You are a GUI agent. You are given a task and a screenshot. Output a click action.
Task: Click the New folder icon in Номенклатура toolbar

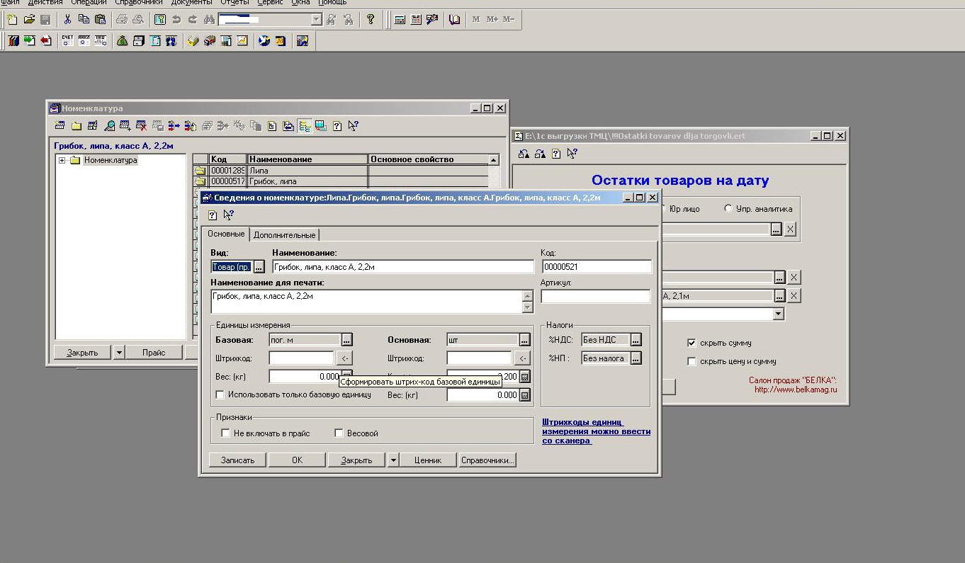(x=76, y=126)
